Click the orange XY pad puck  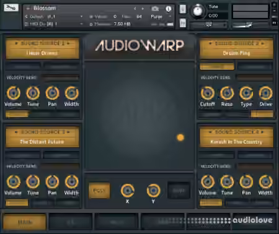coord(180,137)
